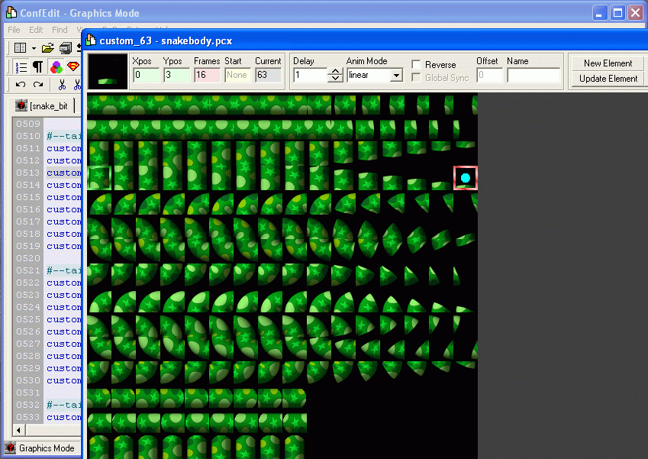Click the New Element button
The image size is (648, 459).
click(608, 63)
